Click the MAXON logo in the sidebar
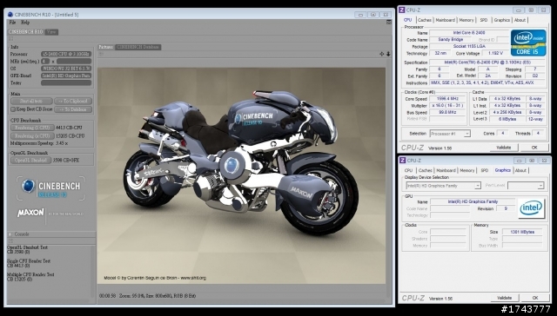 point(31,213)
